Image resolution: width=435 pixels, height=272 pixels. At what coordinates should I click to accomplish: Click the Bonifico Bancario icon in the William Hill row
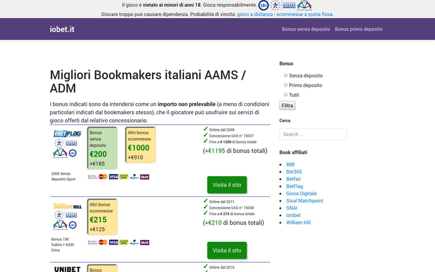click(92, 243)
